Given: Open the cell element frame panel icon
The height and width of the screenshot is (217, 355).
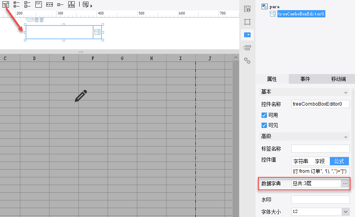Looking at the screenshot, I should click(247, 22).
